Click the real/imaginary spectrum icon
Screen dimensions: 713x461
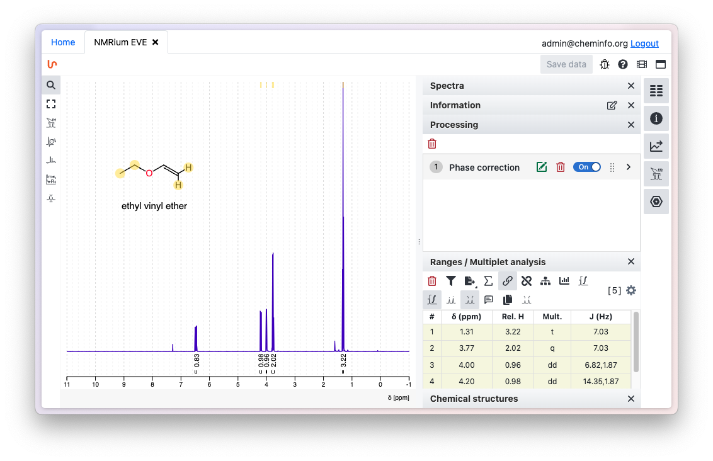50,179
